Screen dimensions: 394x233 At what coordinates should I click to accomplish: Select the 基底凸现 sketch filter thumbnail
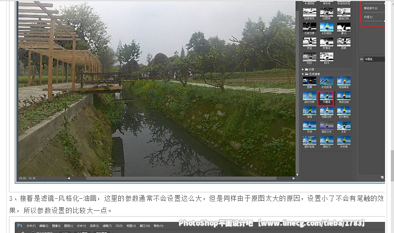click(x=343, y=12)
